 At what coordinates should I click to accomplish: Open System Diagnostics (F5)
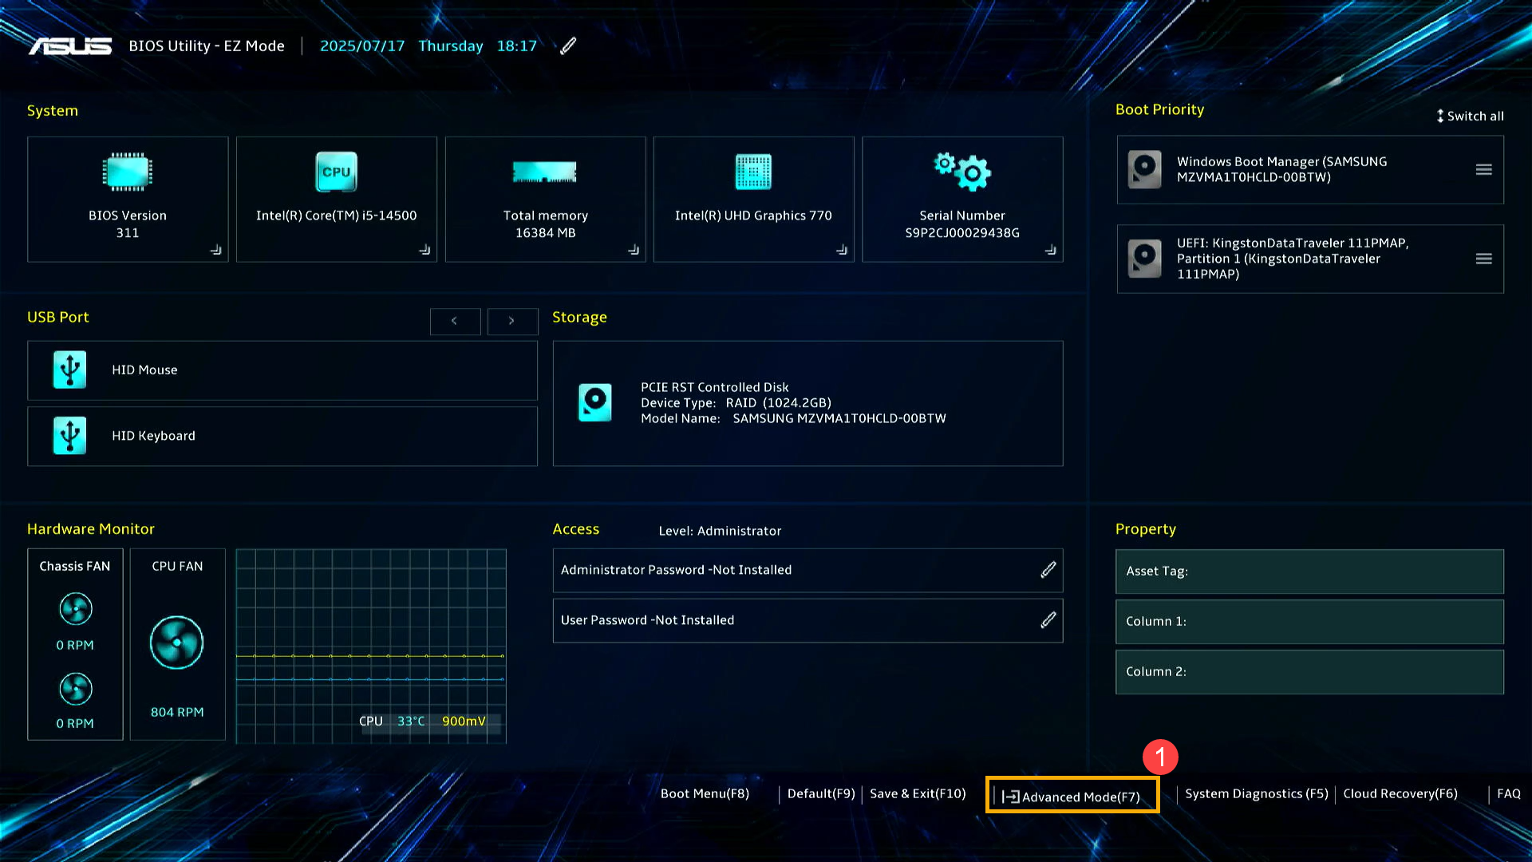pos(1257,794)
